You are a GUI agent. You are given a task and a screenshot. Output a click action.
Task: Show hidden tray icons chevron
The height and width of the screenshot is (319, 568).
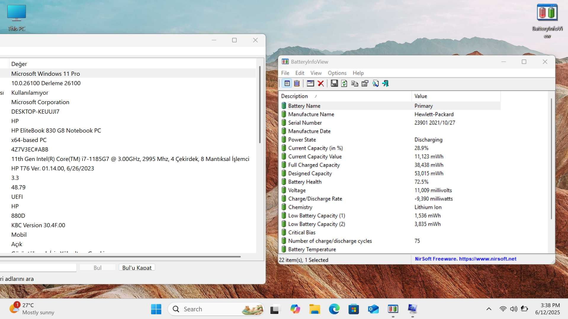[489, 309]
